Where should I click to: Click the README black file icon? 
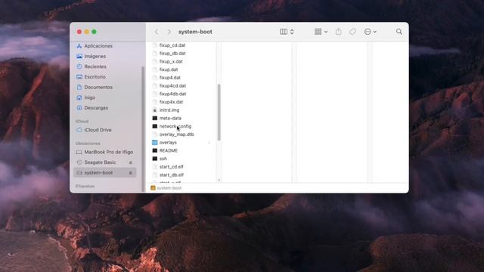[x=155, y=150]
